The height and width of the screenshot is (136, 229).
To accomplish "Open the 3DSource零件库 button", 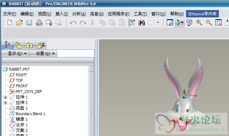I will point(202,14).
